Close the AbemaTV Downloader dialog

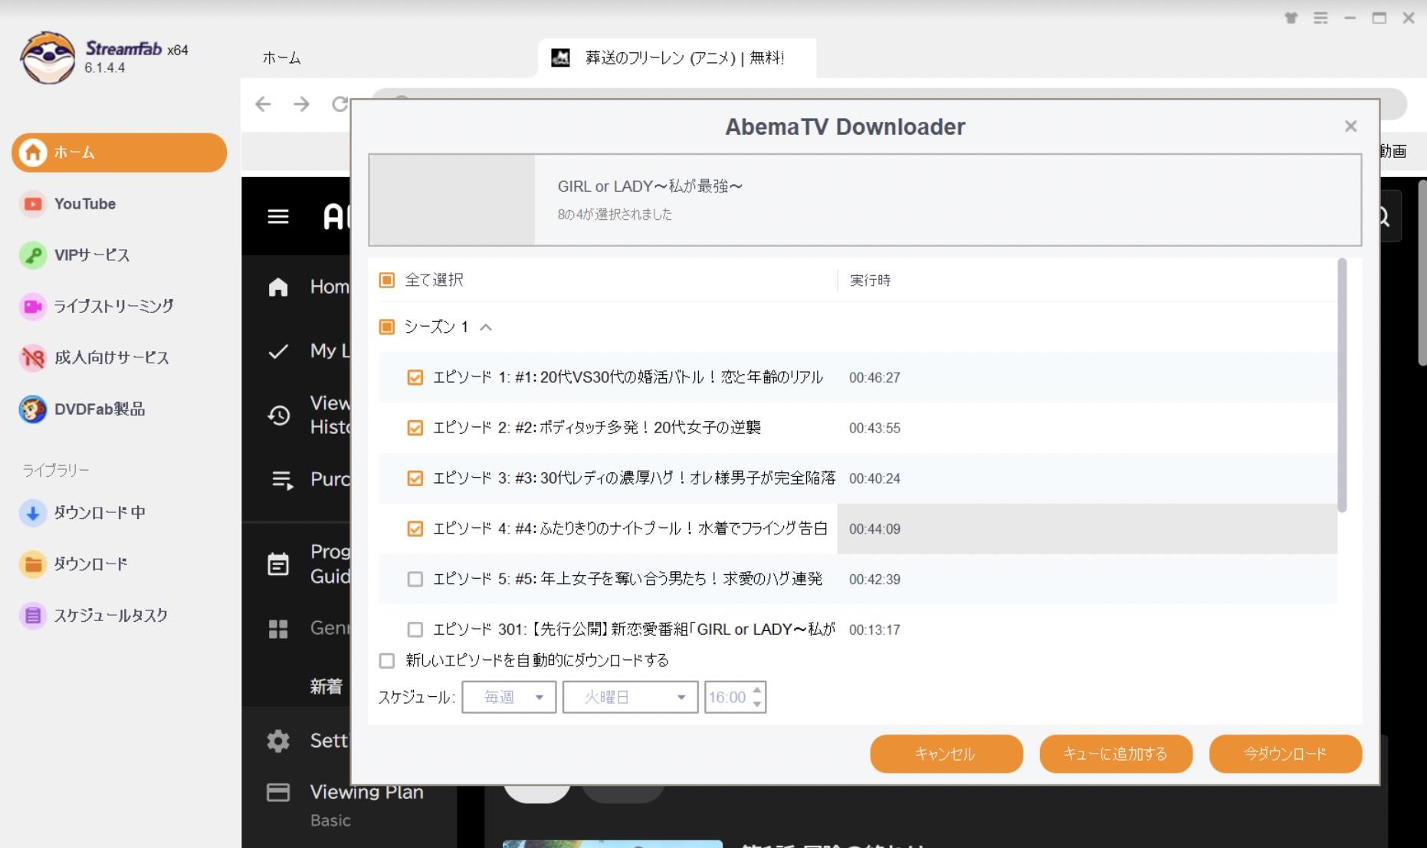tap(1351, 127)
